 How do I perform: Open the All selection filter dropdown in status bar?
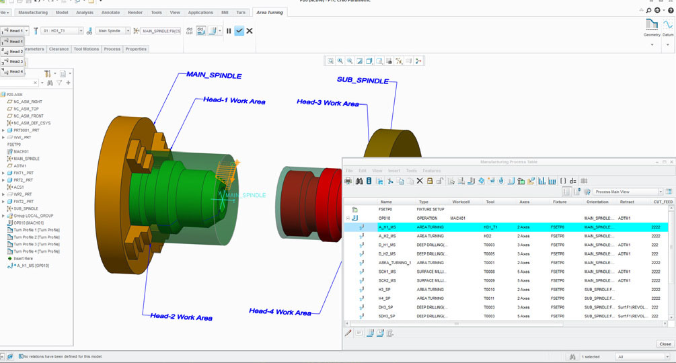click(667, 356)
